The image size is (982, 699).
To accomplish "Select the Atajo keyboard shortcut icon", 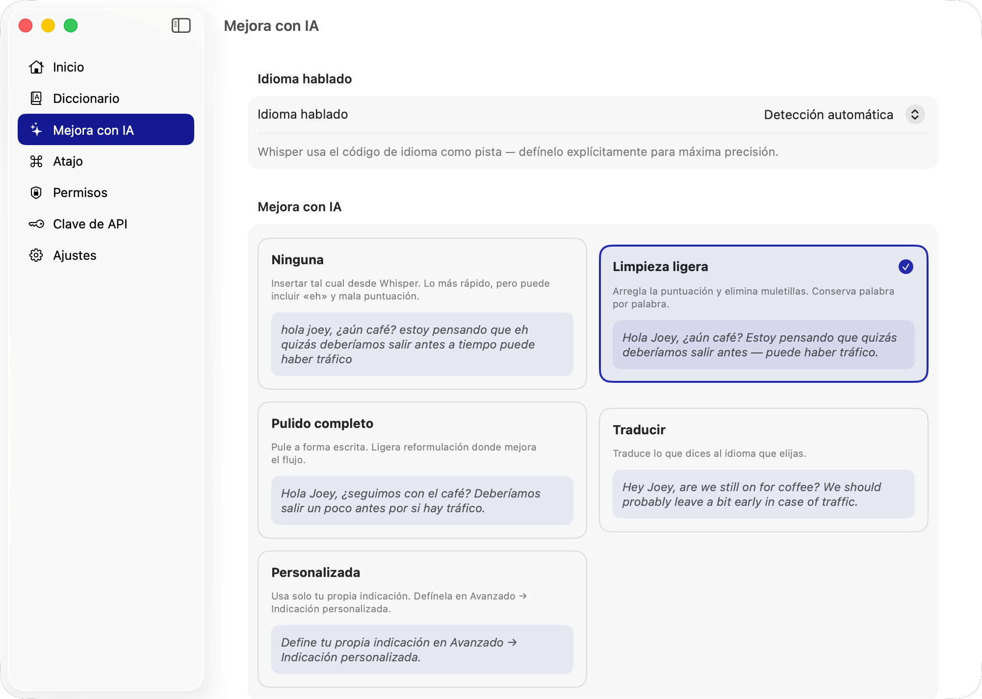I will click(x=36, y=161).
